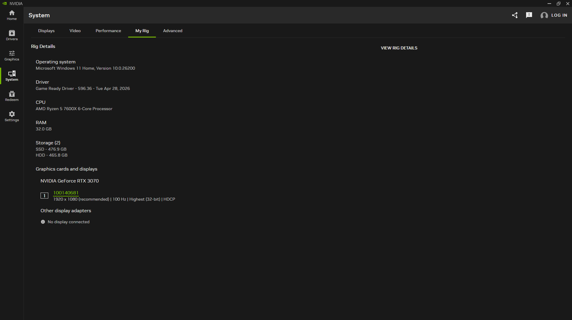Click the Rig Details heading

[43, 46]
